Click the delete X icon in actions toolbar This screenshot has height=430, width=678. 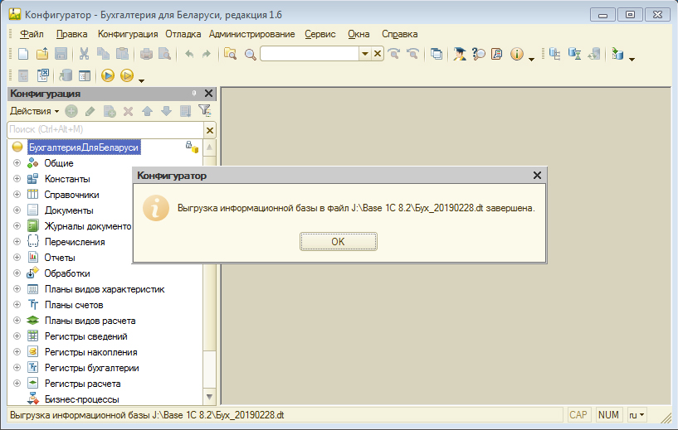[x=128, y=111]
